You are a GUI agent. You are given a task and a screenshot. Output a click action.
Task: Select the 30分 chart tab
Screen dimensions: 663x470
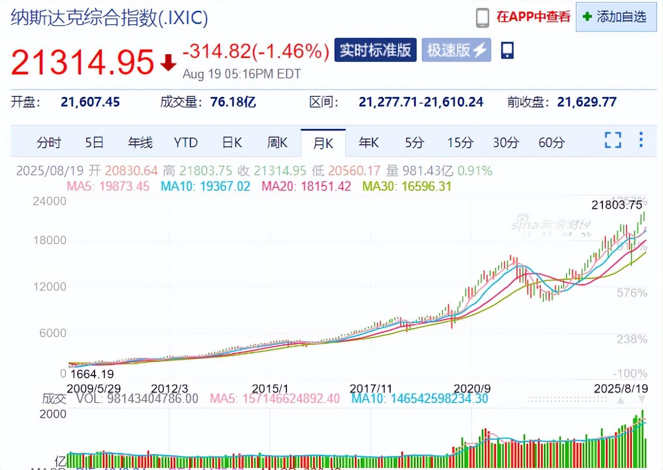(x=505, y=142)
